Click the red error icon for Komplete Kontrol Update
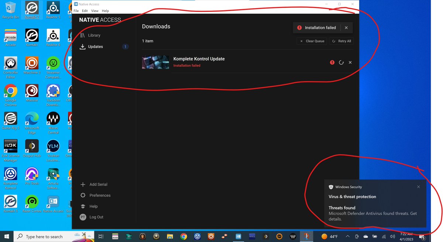This screenshot has width=443, height=242. [x=332, y=63]
